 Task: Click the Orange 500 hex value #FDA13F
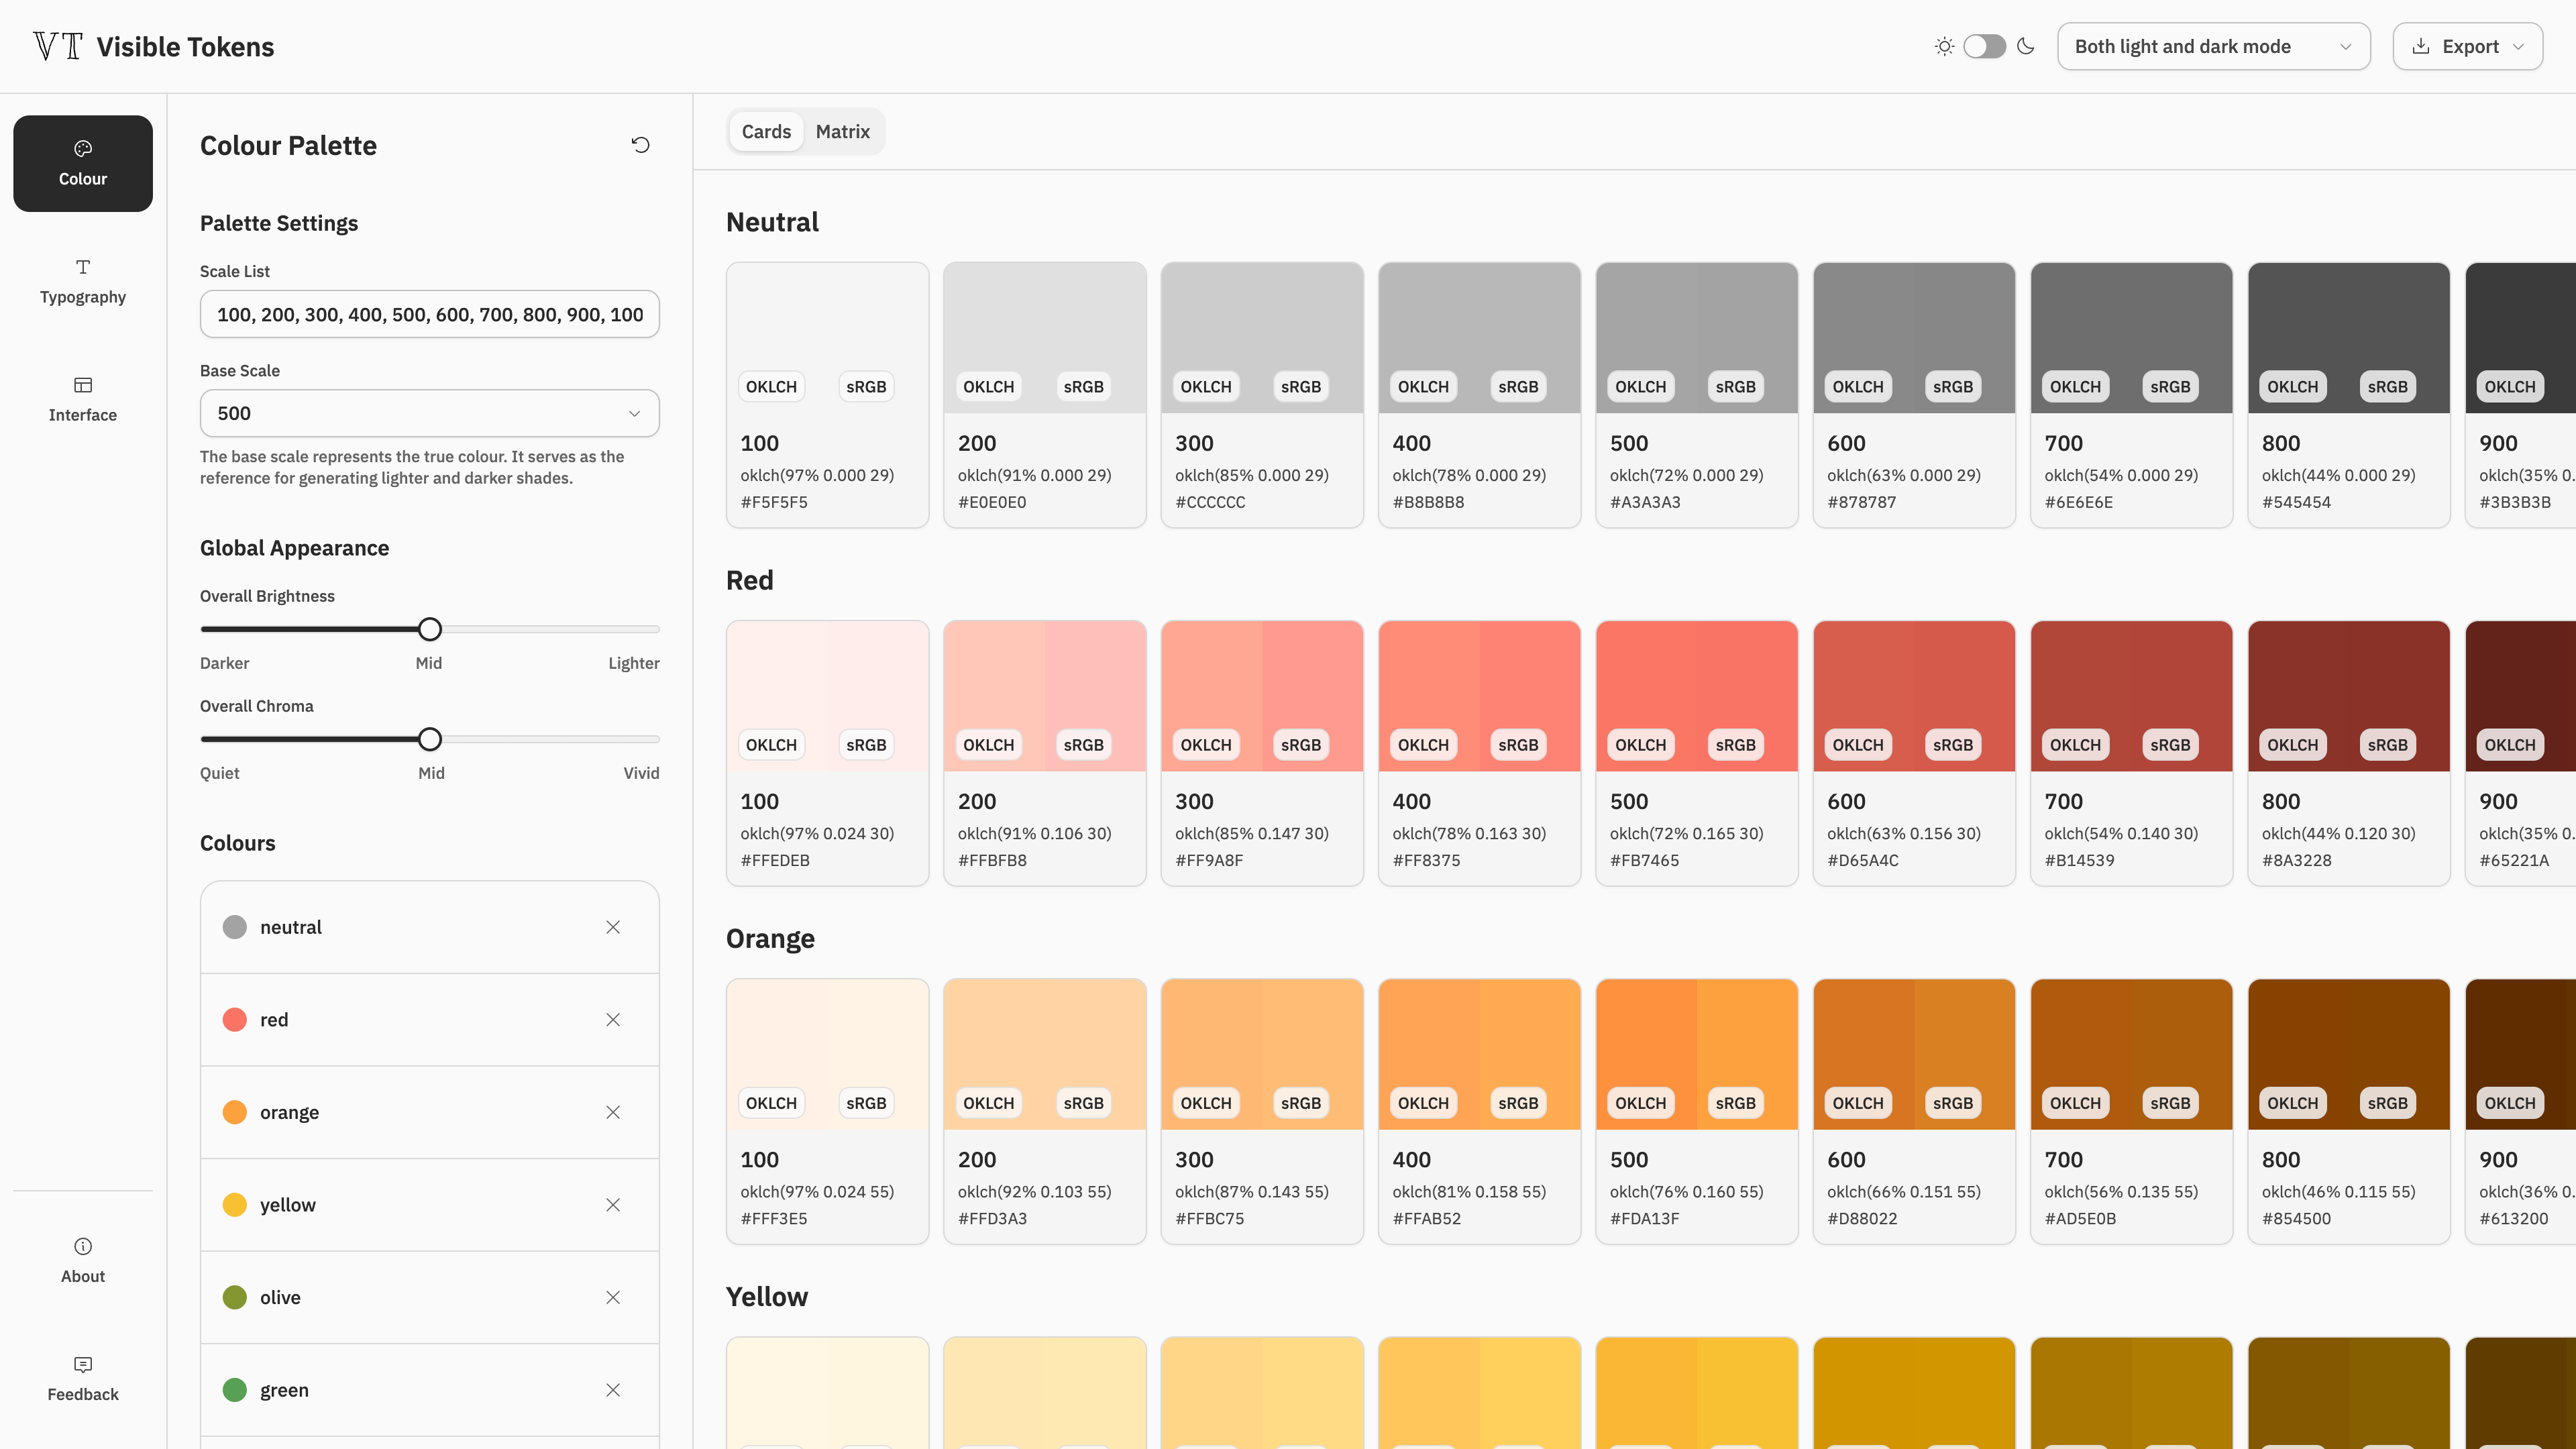click(1644, 1218)
